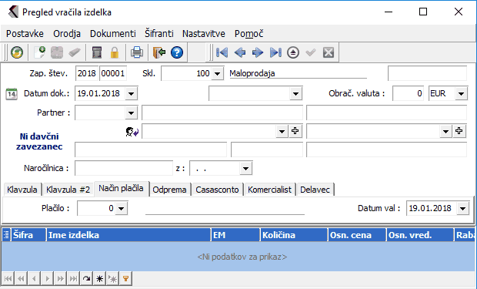
Task: Click the Osn. cena column header
Action: click(357, 235)
